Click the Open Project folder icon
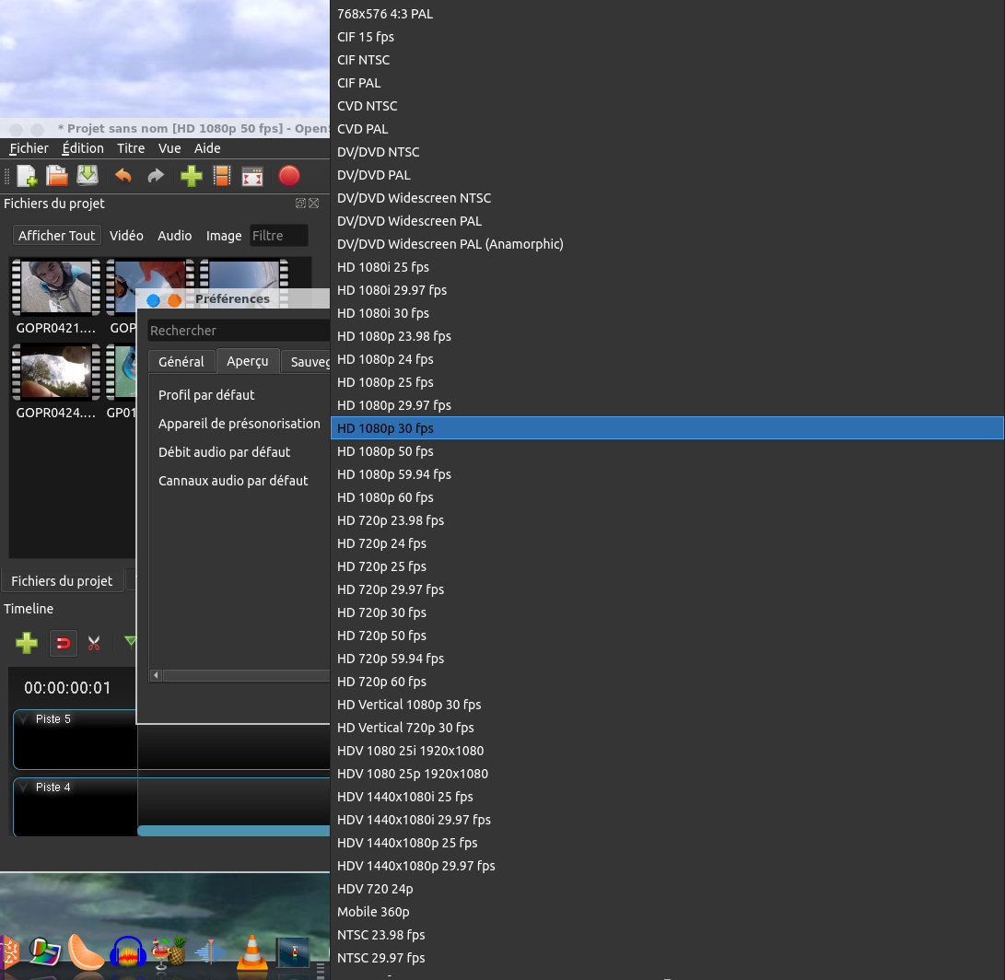This screenshot has height=980, width=1005. 57,176
